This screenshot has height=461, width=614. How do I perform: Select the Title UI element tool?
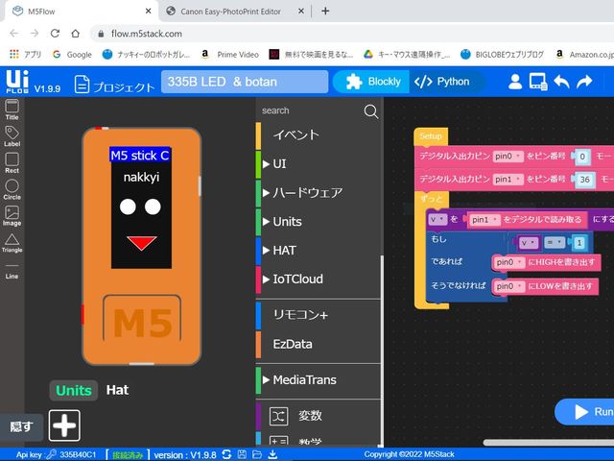tap(12, 109)
